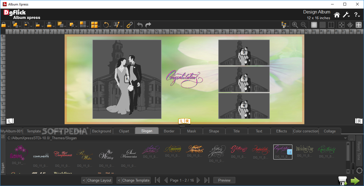Switch to the Clipart tab
This screenshot has height=186, width=364.
(x=124, y=131)
